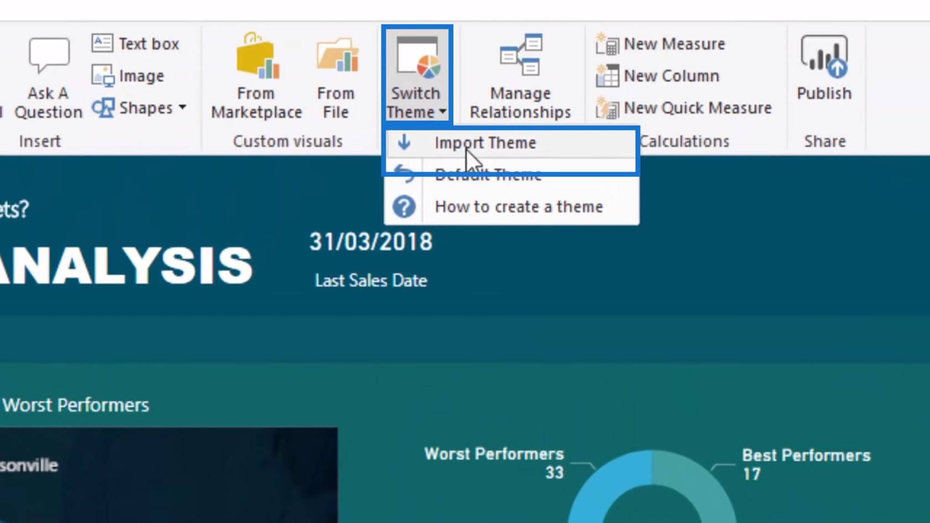The height and width of the screenshot is (523, 930).
Task: Select Default Theme menu entry
Action: coord(512,174)
